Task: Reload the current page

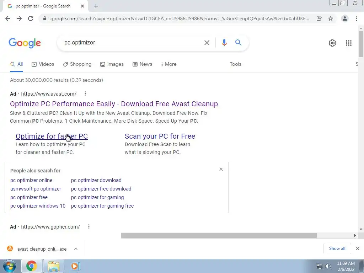Action: (x=31, y=18)
